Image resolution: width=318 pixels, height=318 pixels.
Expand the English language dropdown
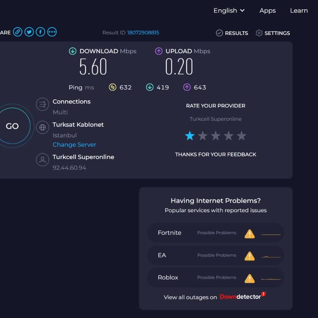click(229, 11)
